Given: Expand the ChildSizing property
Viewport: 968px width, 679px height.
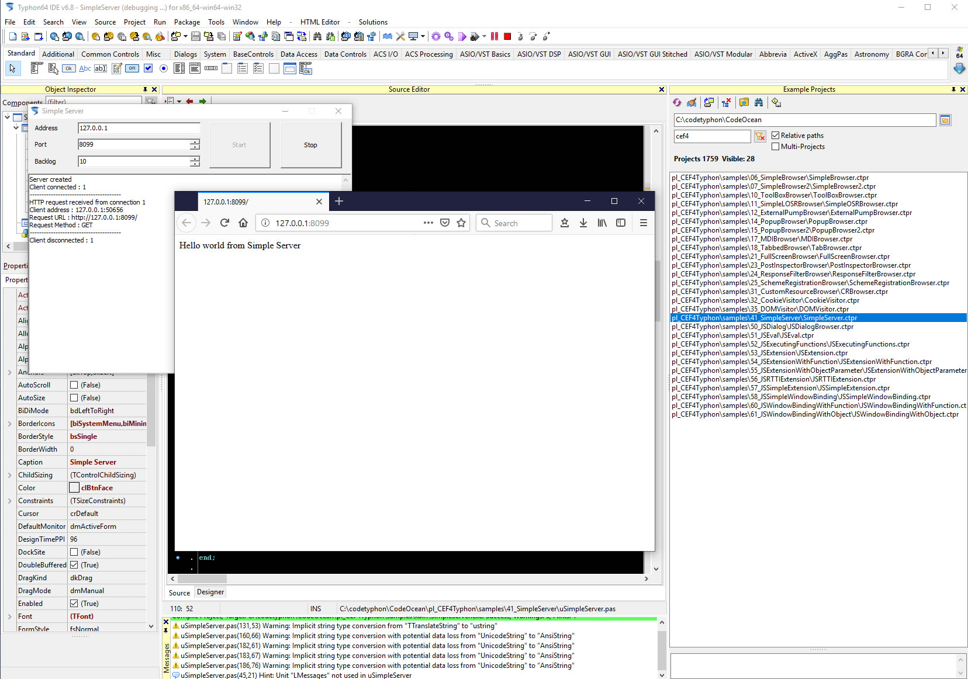Looking at the screenshot, I should click(10, 475).
